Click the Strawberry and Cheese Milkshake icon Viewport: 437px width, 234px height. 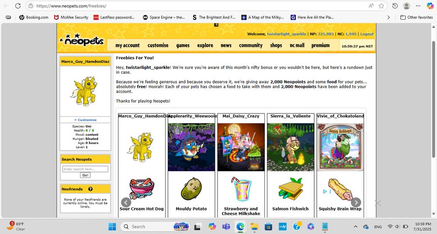(x=241, y=189)
